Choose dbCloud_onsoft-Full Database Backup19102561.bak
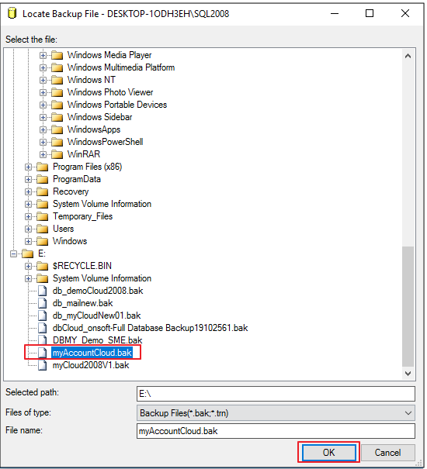This screenshot has width=427, height=469. 150,328
